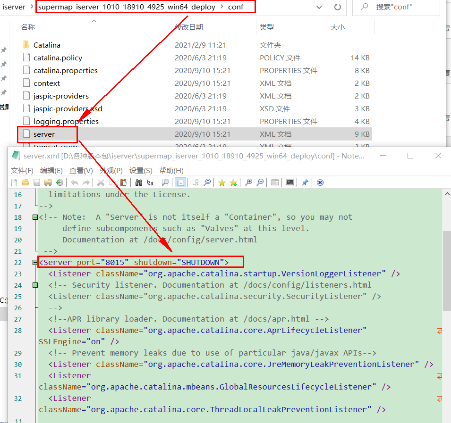
Task: Open the 外观(P) menu
Action: (111, 171)
